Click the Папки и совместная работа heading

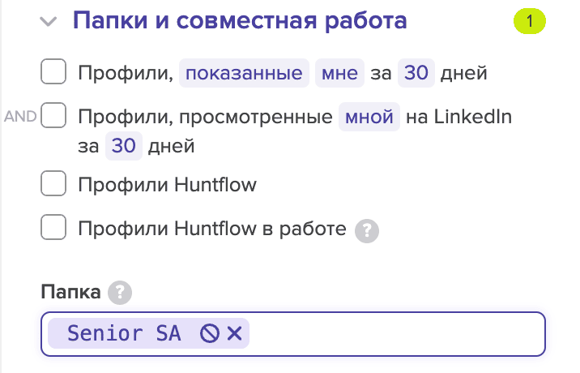(x=240, y=20)
